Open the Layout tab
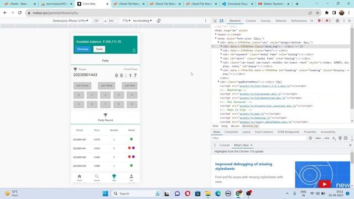Viewport: 354px width, 199px height. pos(246,132)
